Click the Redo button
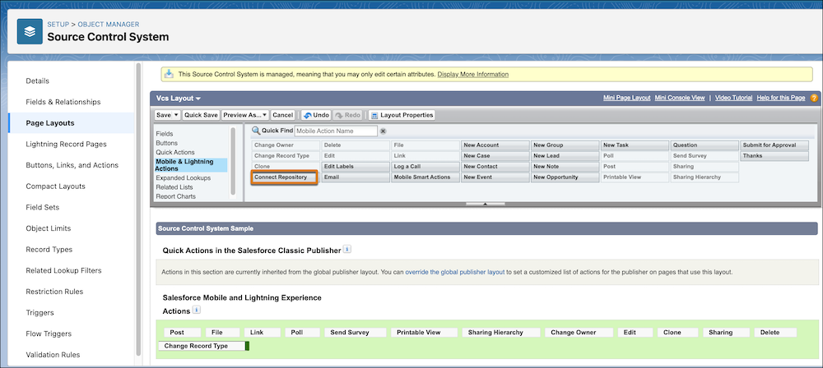Viewport: 823px width, 368px height. click(x=348, y=115)
